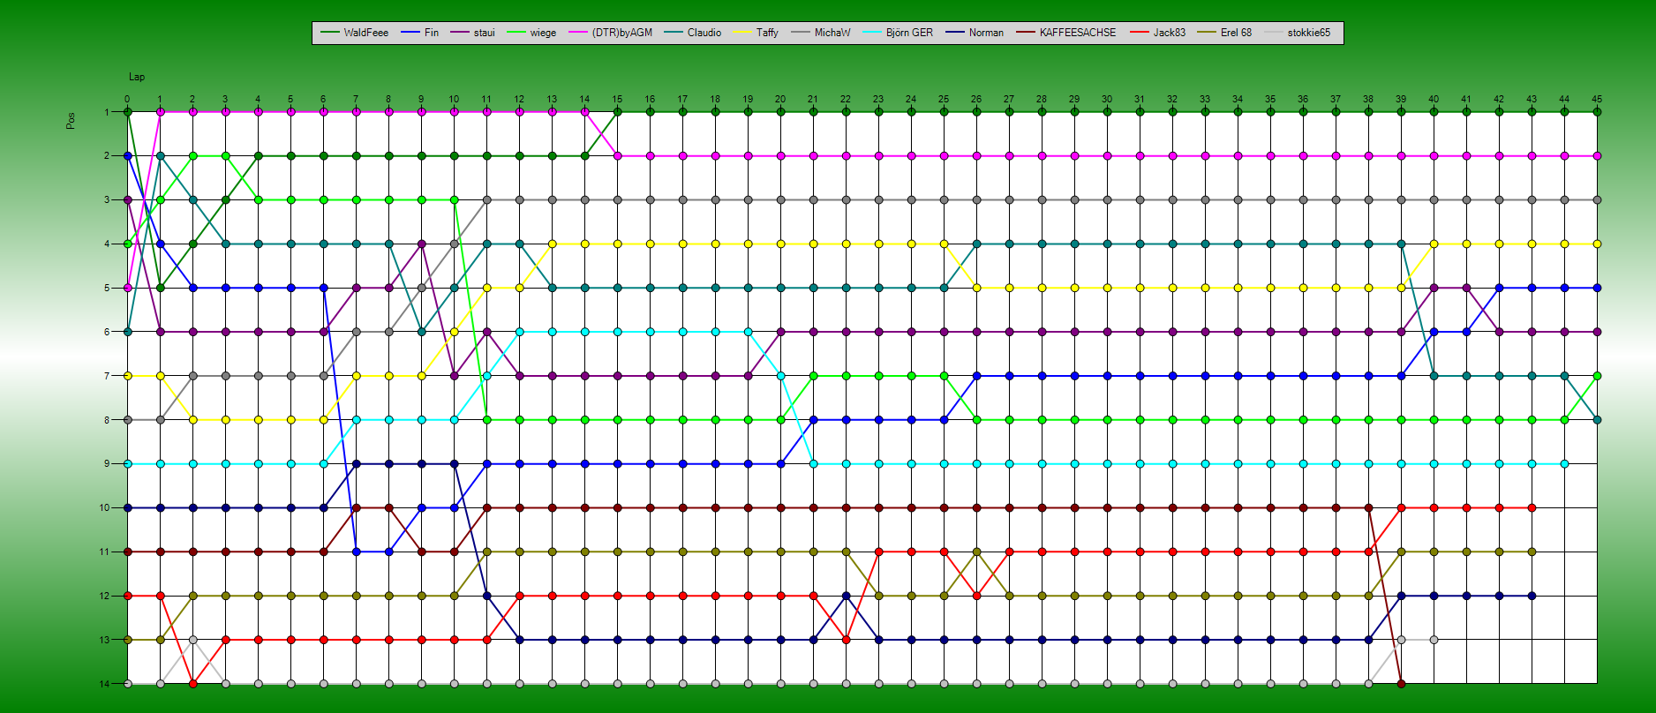1656x713 pixels.
Task: Click position 14 label on Pos axis
Action: 104,684
